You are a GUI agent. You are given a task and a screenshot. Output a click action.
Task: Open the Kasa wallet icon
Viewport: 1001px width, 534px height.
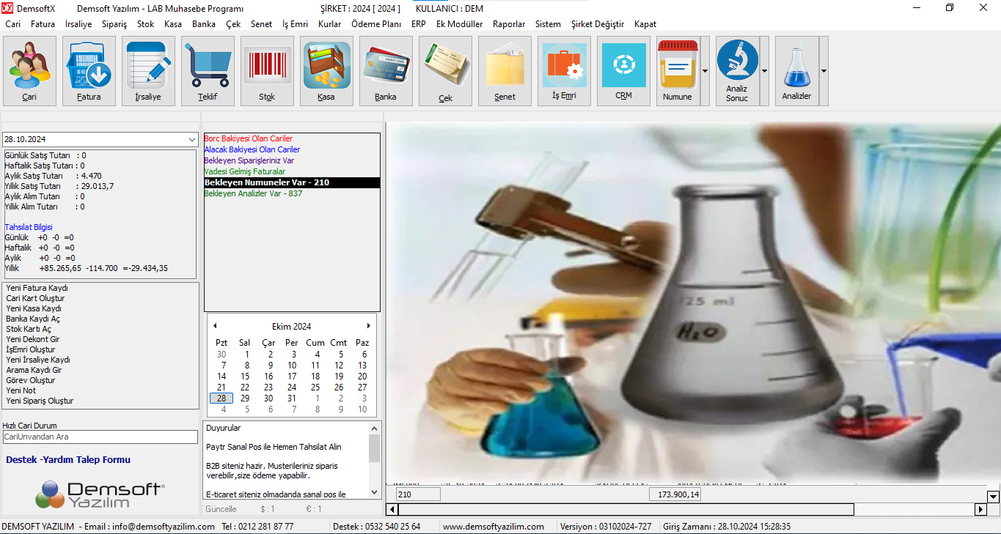click(326, 71)
